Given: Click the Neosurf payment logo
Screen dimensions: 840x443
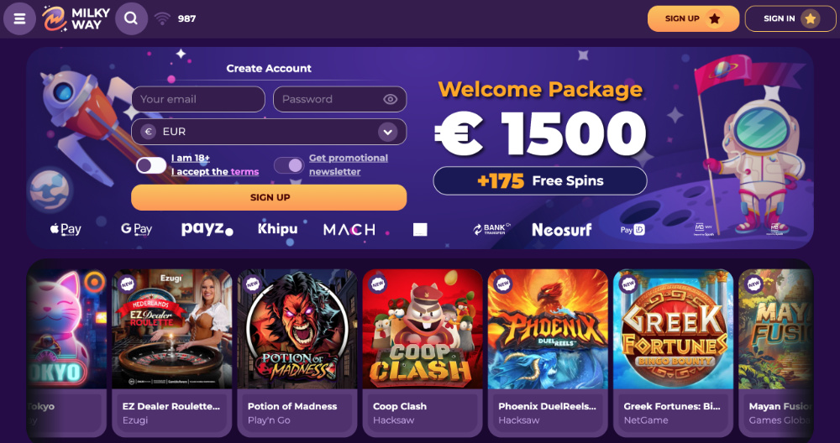Looking at the screenshot, I should [x=561, y=229].
